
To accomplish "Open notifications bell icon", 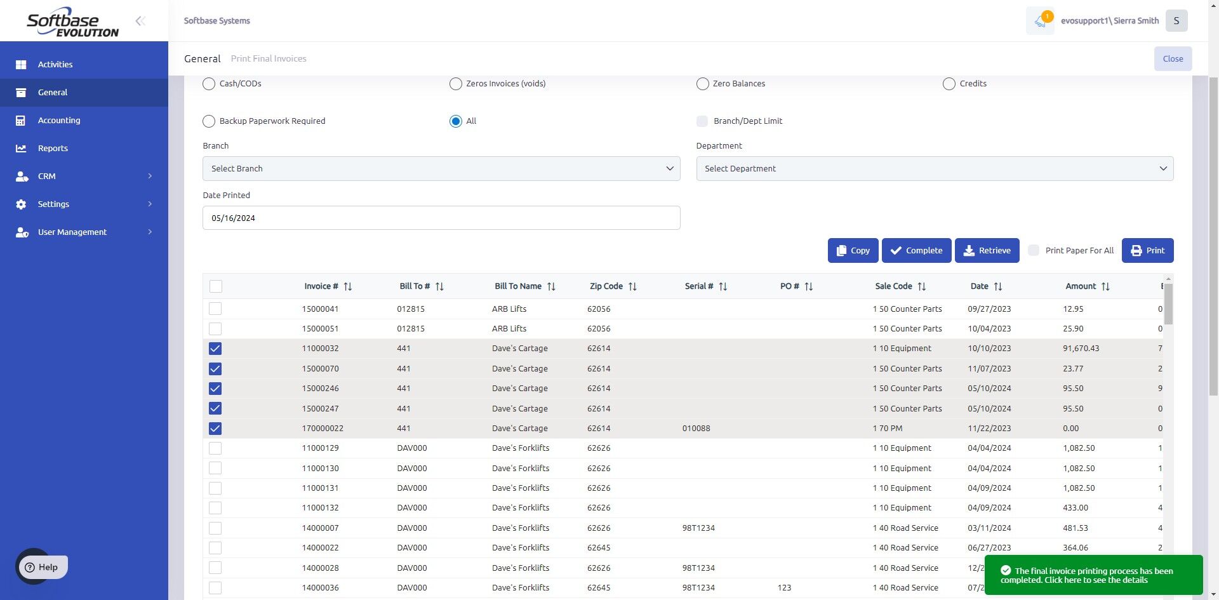I will click(x=1040, y=21).
